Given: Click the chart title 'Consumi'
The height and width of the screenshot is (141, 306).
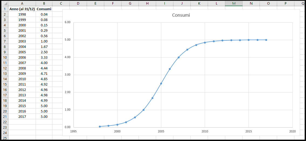Looking at the screenshot, I should click(x=181, y=15).
